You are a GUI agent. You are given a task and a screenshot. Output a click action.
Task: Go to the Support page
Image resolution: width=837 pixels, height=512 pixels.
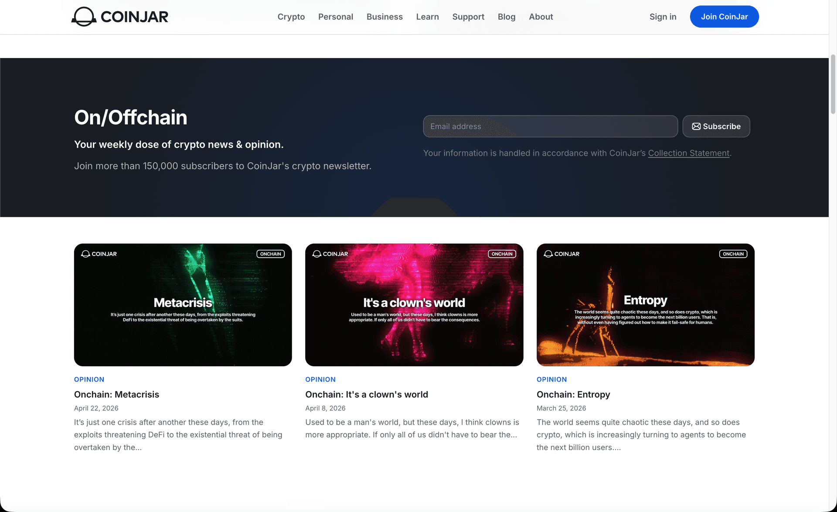[468, 17]
